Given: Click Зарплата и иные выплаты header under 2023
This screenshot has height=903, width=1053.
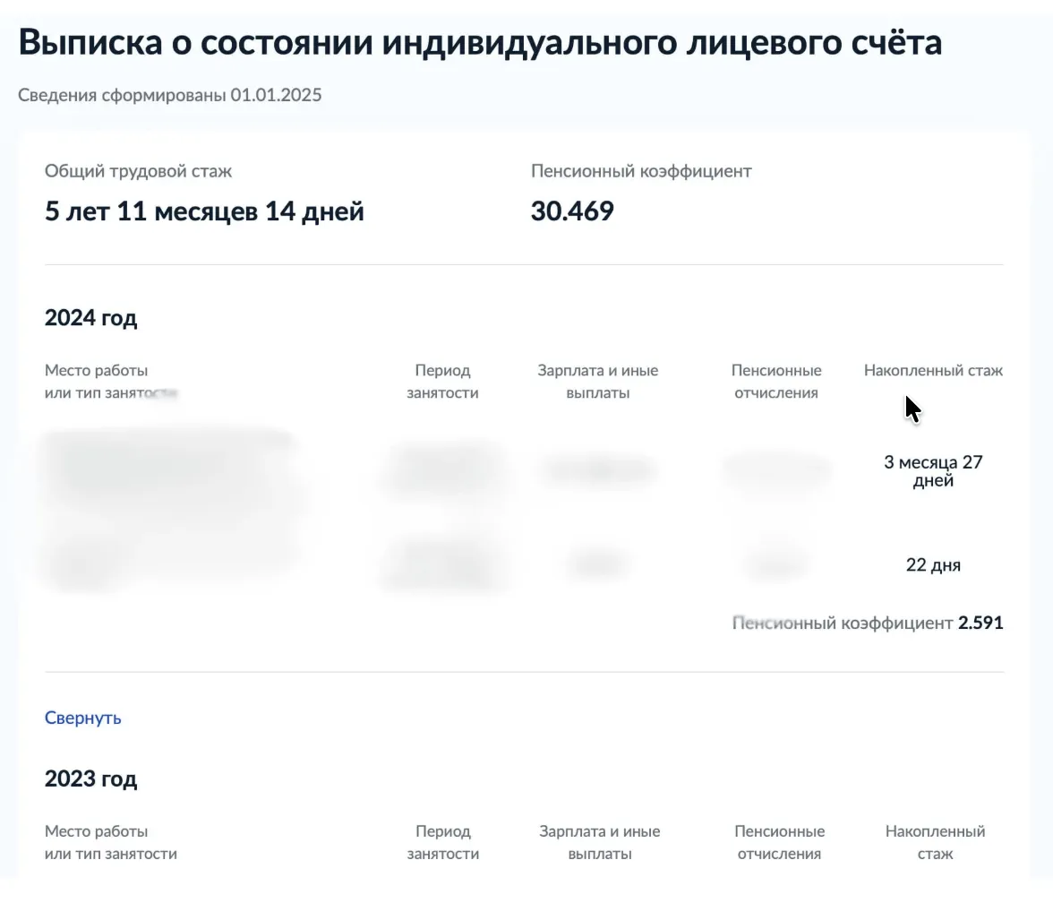Looking at the screenshot, I should [600, 842].
